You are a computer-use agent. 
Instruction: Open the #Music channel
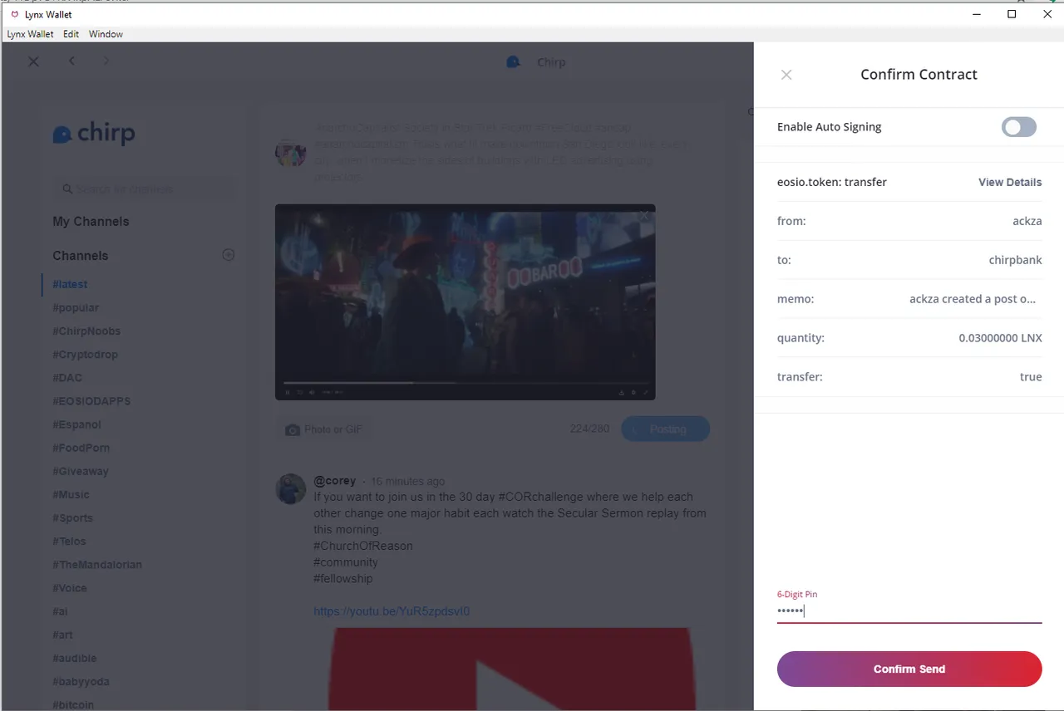point(71,494)
